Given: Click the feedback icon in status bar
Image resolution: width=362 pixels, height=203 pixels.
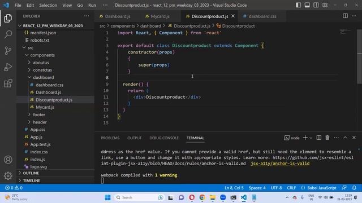Looking at the screenshot, I should pyautogui.click(x=344, y=188).
